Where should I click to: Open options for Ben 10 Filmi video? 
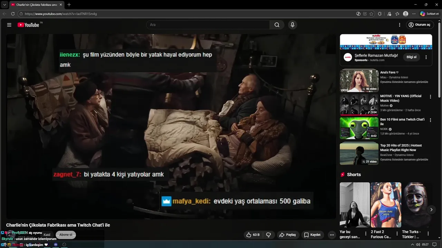430,120
